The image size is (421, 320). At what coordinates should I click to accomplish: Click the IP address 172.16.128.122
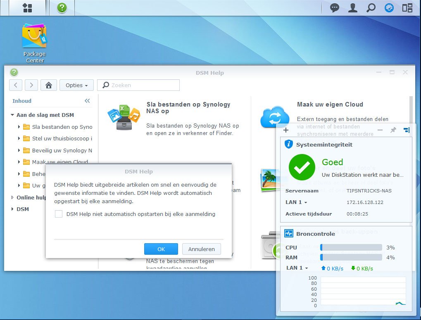pyautogui.click(x=365, y=202)
